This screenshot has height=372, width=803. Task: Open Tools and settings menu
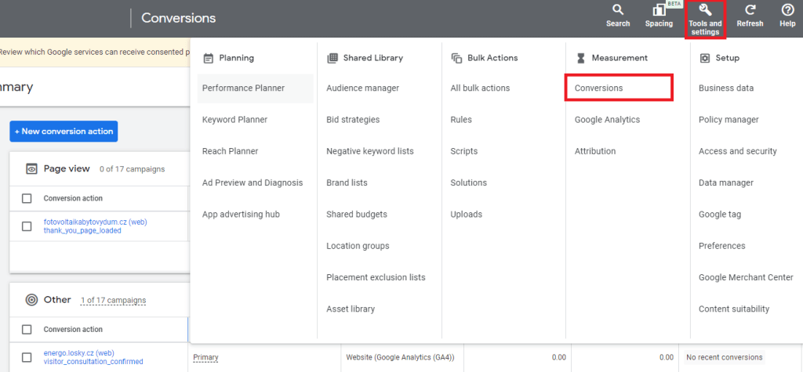tap(705, 20)
